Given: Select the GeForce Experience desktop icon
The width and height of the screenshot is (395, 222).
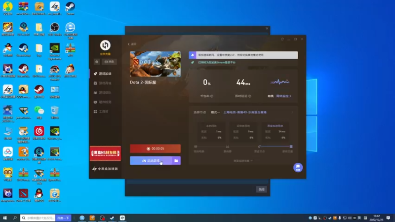Looking at the screenshot, I should tap(55, 52).
